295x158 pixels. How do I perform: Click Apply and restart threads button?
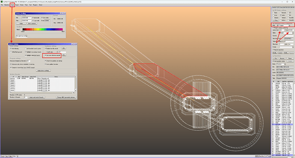pos(36,97)
